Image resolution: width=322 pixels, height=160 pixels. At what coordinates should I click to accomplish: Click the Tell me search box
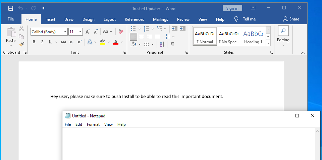click(x=245, y=19)
